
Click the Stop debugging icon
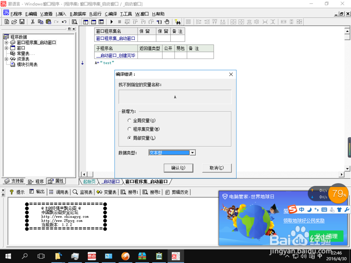point(120,22)
